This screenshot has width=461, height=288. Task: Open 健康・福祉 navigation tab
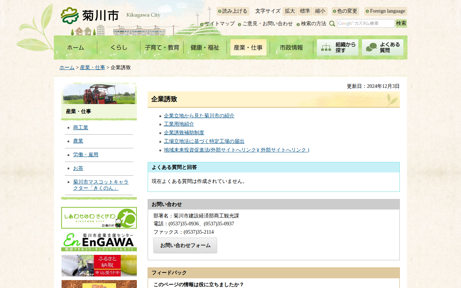pos(205,48)
